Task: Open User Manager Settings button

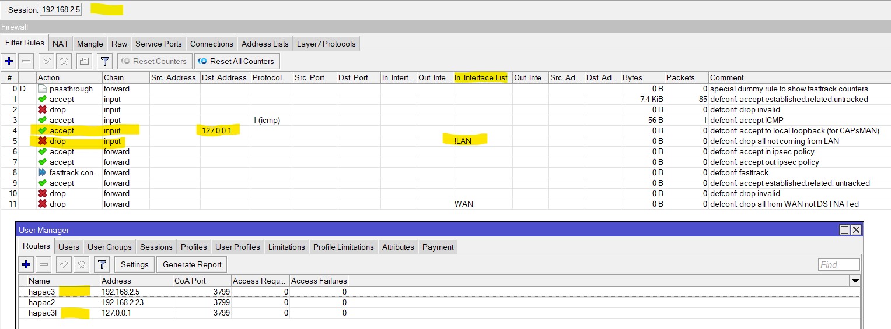Action: point(134,264)
